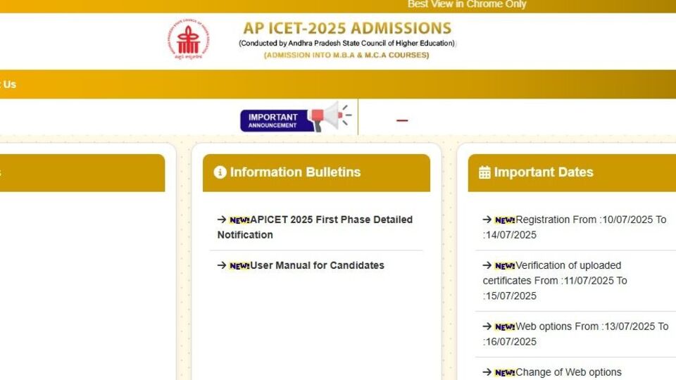Click the AP ICET-2025 ADMISSIONS title
The width and height of the screenshot is (676, 380).
(347, 28)
